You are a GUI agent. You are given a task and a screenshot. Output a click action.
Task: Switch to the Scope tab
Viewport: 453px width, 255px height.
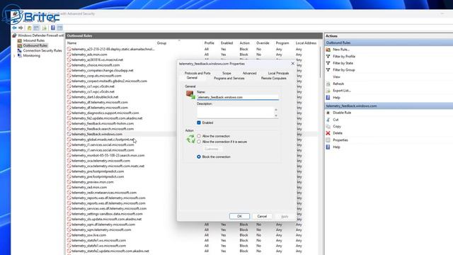point(226,73)
